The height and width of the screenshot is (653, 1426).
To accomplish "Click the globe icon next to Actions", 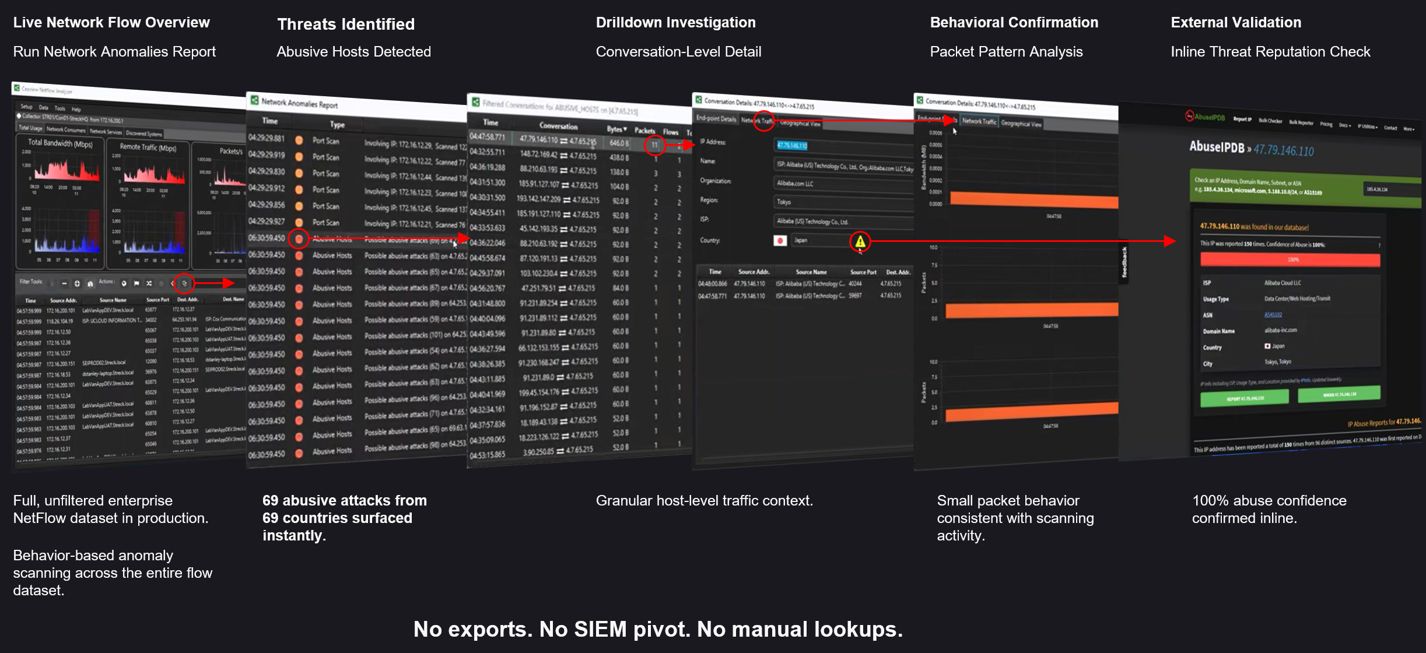I will coord(124,283).
